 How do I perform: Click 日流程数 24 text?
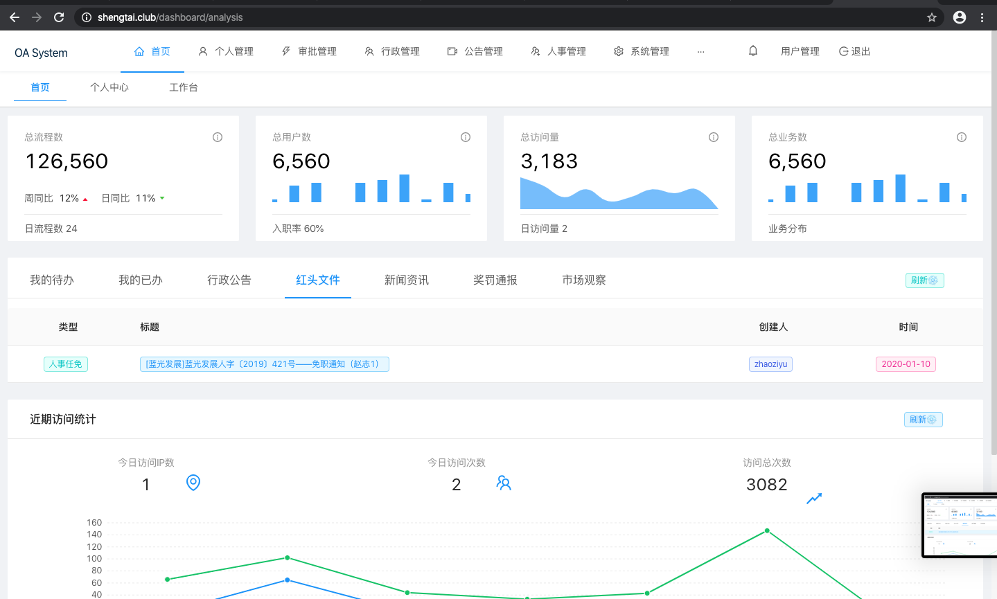coord(51,229)
